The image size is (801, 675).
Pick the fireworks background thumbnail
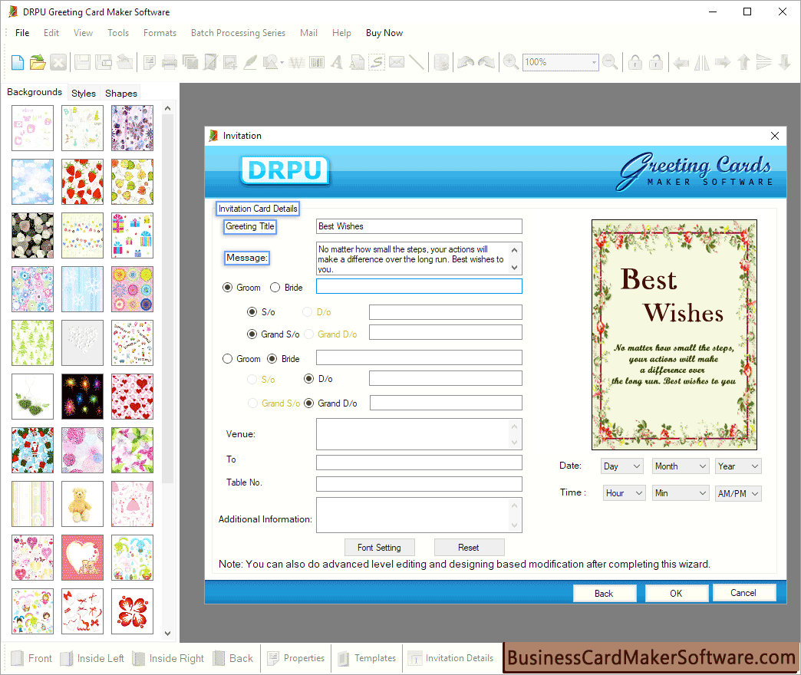pyautogui.click(x=82, y=397)
